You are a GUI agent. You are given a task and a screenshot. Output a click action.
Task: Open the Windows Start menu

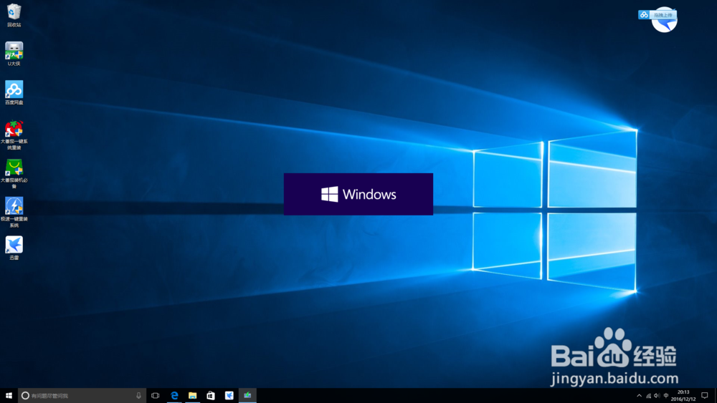(x=9, y=396)
